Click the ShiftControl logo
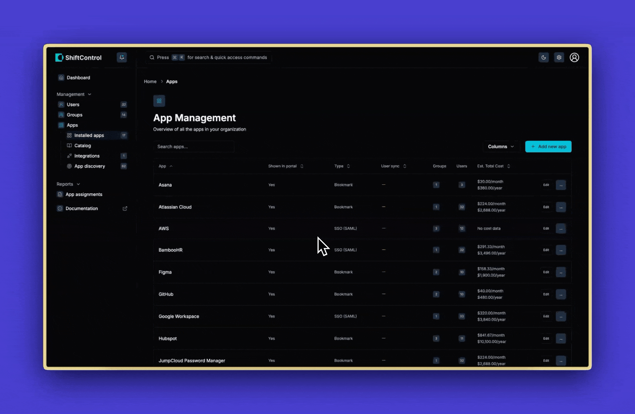 tap(79, 58)
